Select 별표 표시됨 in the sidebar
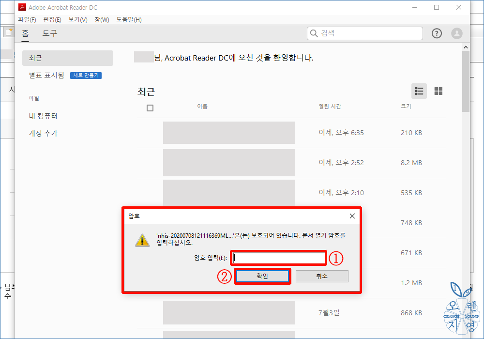The height and width of the screenshot is (339, 484). click(x=46, y=76)
